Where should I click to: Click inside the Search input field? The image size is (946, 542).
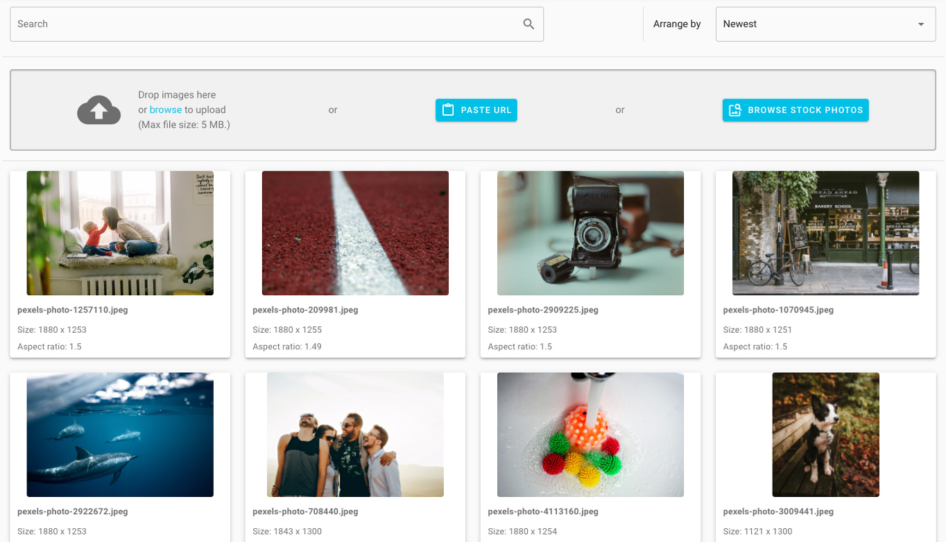click(208, 23)
